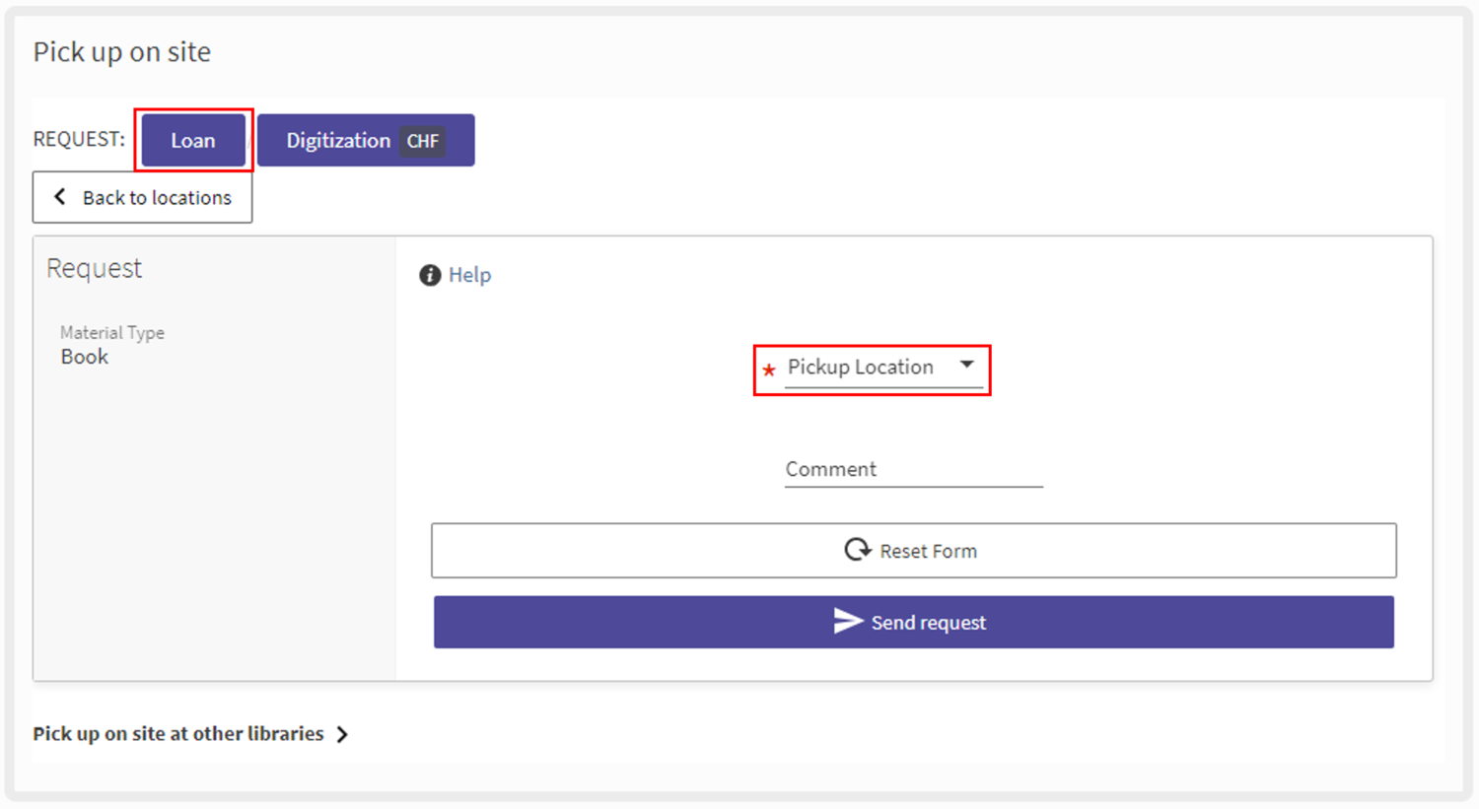Choose the Loan request type
This screenshot has width=1479, height=809.
[193, 140]
